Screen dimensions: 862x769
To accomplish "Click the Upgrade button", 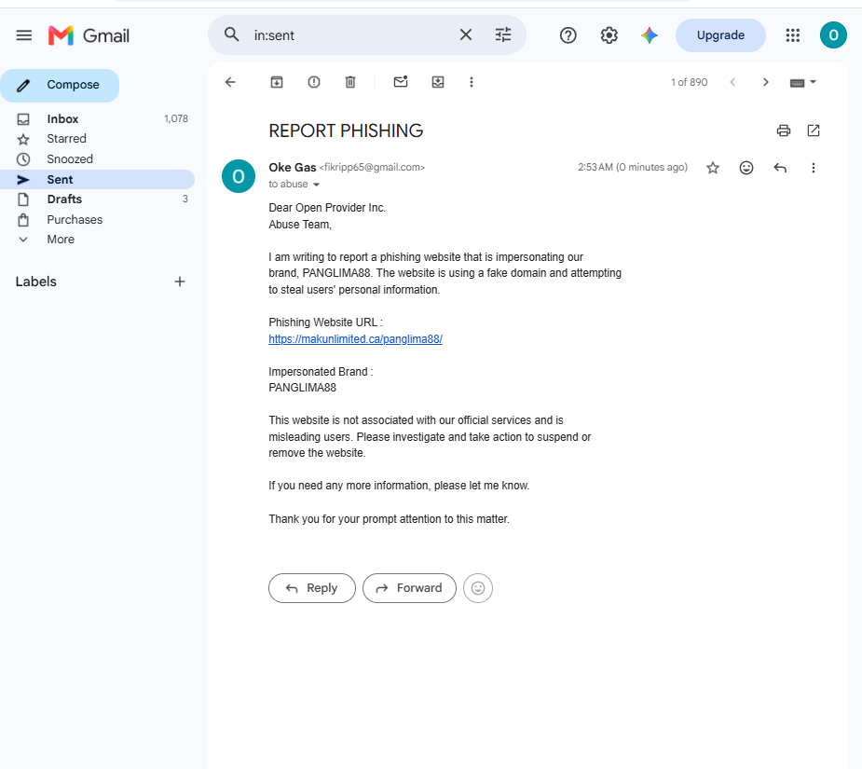I will [x=720, y=35].
